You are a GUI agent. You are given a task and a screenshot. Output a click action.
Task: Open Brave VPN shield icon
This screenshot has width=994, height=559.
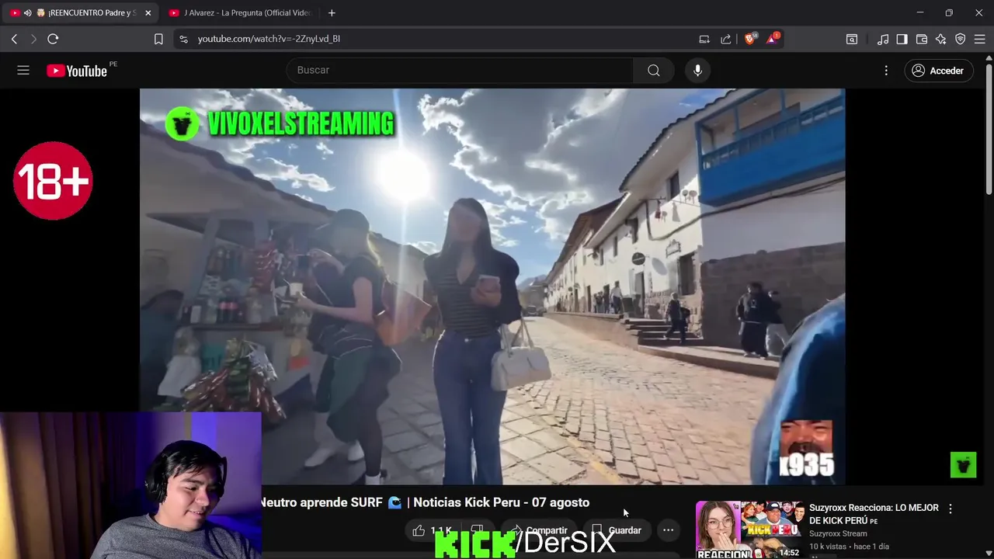[961, 39]
